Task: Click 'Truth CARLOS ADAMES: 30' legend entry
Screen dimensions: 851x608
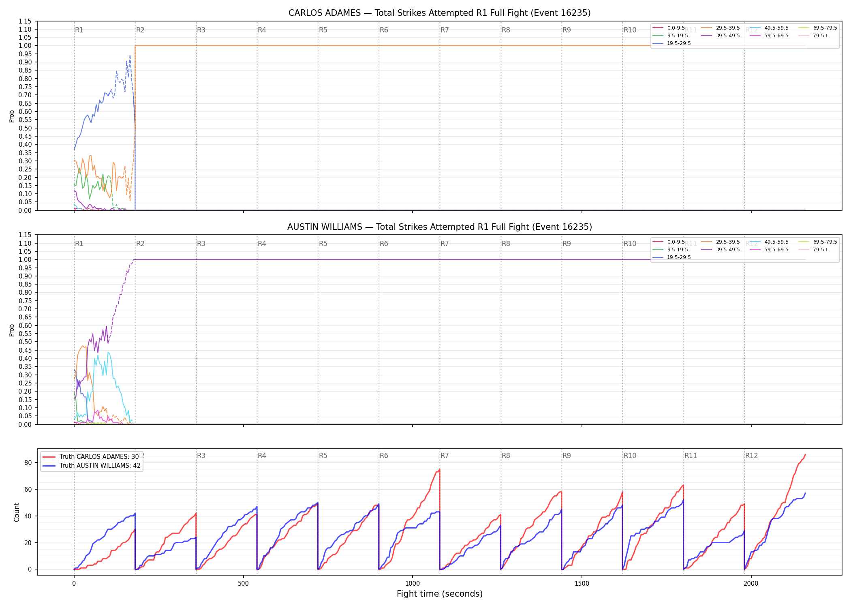Action: pyautogui.click(x=91, y=457)
